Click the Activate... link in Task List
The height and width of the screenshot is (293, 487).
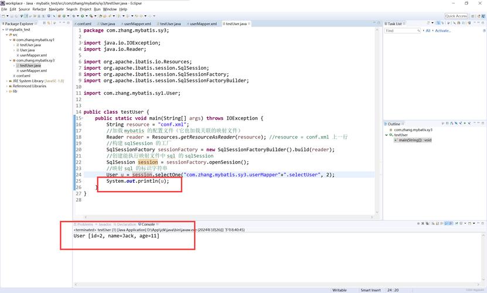click(x=442, y=30)
